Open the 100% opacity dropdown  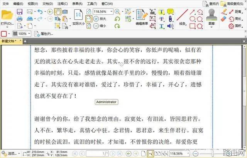coord(29,34)
